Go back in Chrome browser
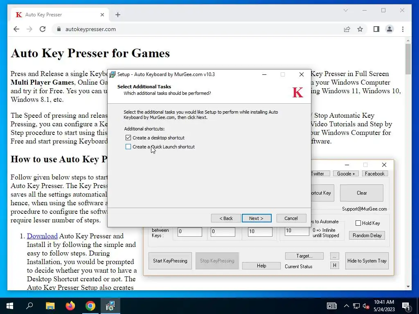This screenshot has height=314, width=419. pos(16,29)
